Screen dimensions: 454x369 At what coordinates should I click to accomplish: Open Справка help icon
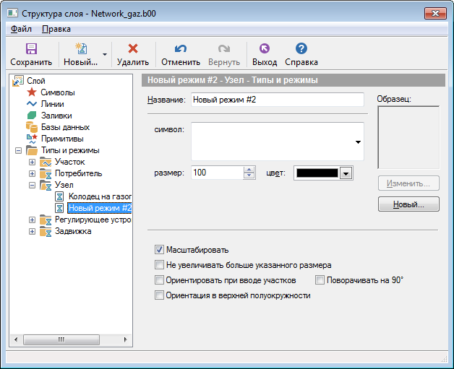301,49
